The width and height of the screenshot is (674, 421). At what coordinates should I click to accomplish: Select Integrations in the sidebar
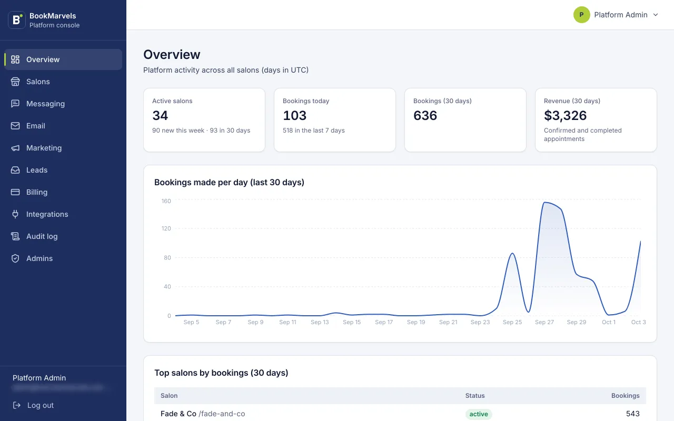click(x=63, y=214)
